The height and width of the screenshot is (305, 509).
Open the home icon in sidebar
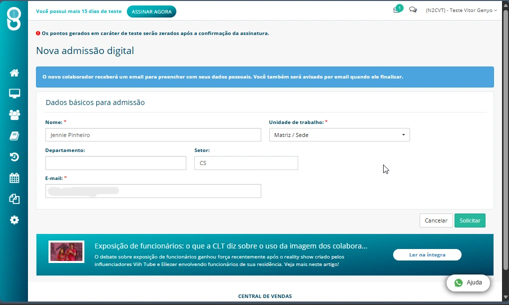[14, 73]
